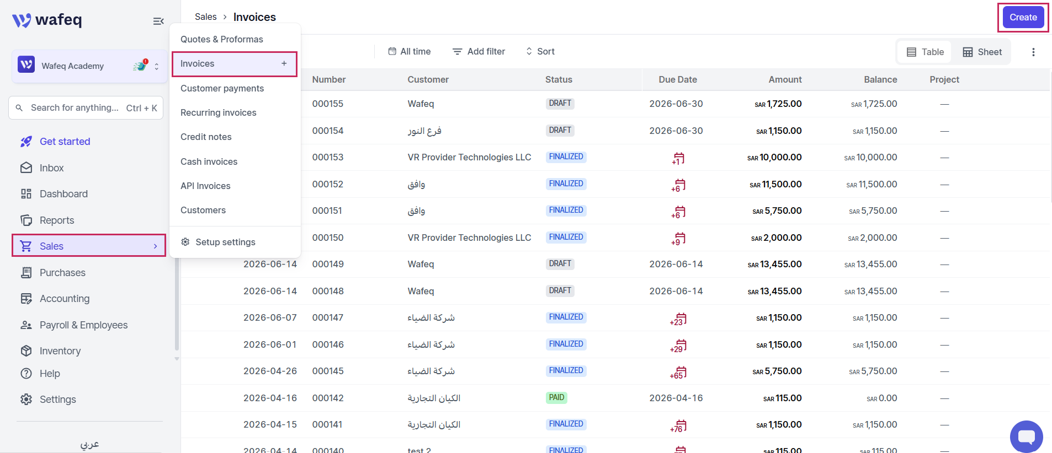Click the Purchases receipt icon
1052x453 pixels.
[x=26, y=273]
